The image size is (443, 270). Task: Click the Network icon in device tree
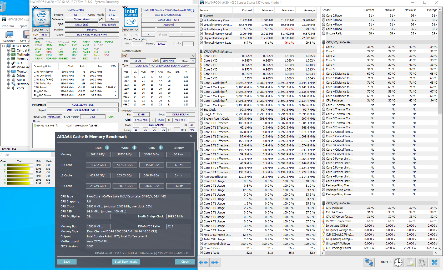tap(13, 84)
